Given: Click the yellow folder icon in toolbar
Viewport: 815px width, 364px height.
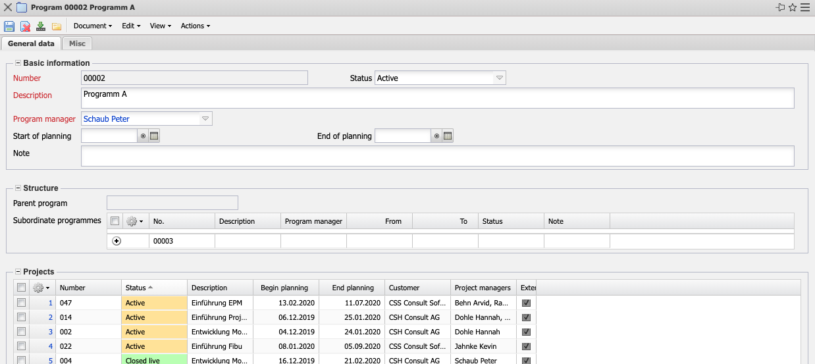Looking at the screenshot, I should pyautogui.click(x=57, y=26).
